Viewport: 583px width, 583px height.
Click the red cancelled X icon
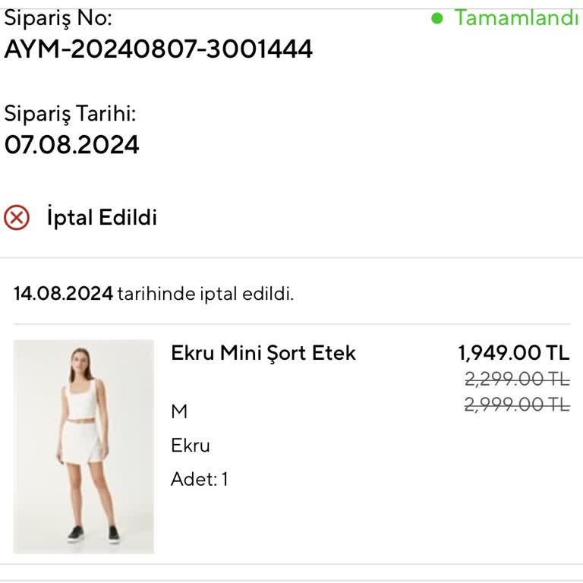pos(17,218)
